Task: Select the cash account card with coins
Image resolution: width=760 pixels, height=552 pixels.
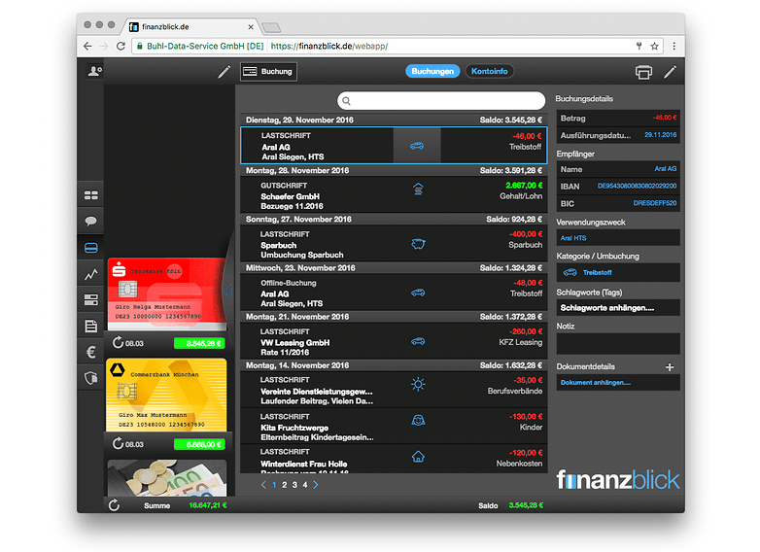Action: click(x=166, y=478)
